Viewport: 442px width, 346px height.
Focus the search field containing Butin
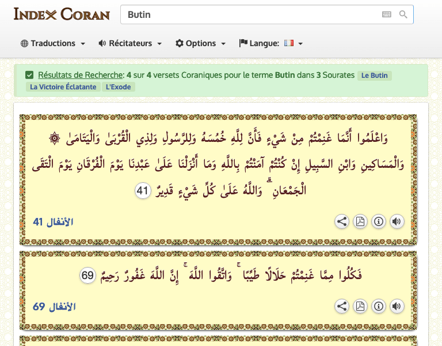tap(247, 14)
